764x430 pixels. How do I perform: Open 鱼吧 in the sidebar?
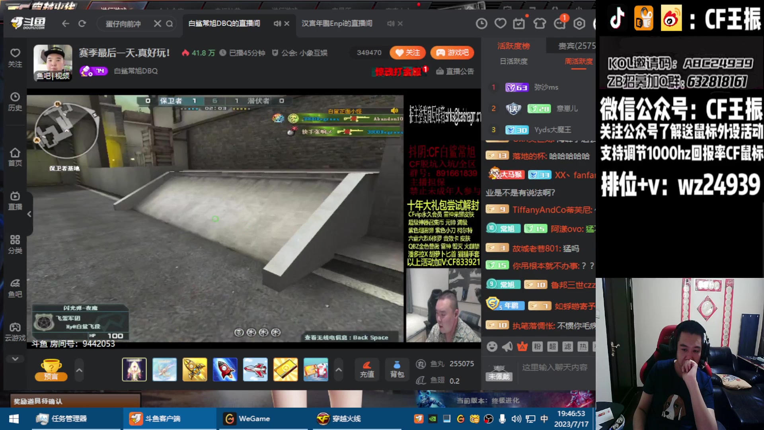pos(15,288)
